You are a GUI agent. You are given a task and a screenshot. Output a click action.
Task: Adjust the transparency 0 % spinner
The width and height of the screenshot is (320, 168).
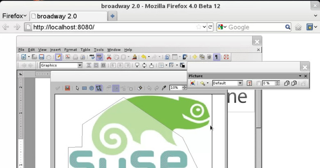click(x=277, y=83)
